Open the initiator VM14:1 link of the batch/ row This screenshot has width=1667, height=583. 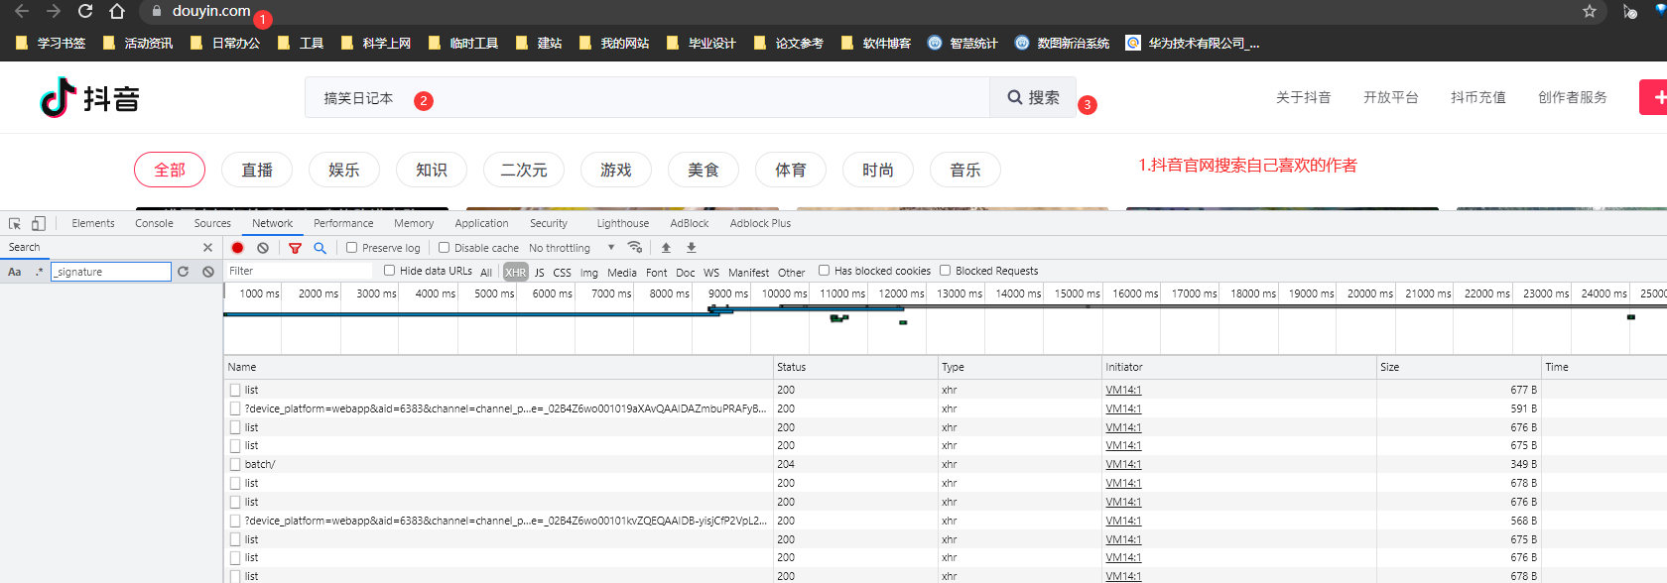pos(1123,464)
